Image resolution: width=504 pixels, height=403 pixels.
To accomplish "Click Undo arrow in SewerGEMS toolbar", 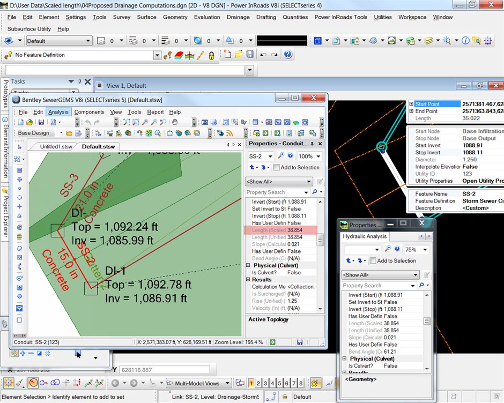I will tap(88, 122).
